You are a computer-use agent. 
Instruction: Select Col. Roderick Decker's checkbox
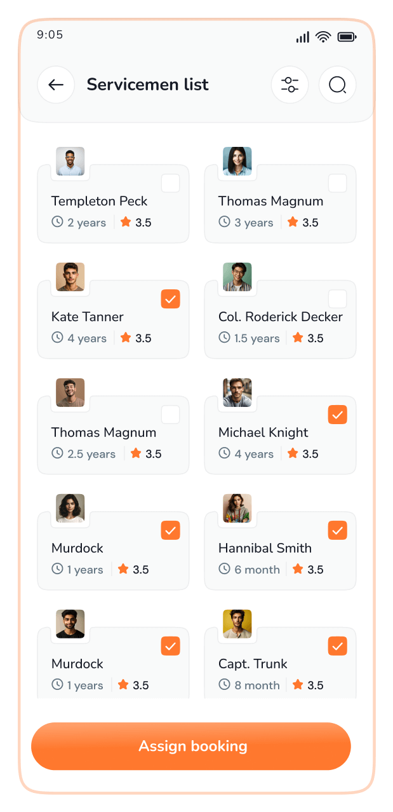337,299
